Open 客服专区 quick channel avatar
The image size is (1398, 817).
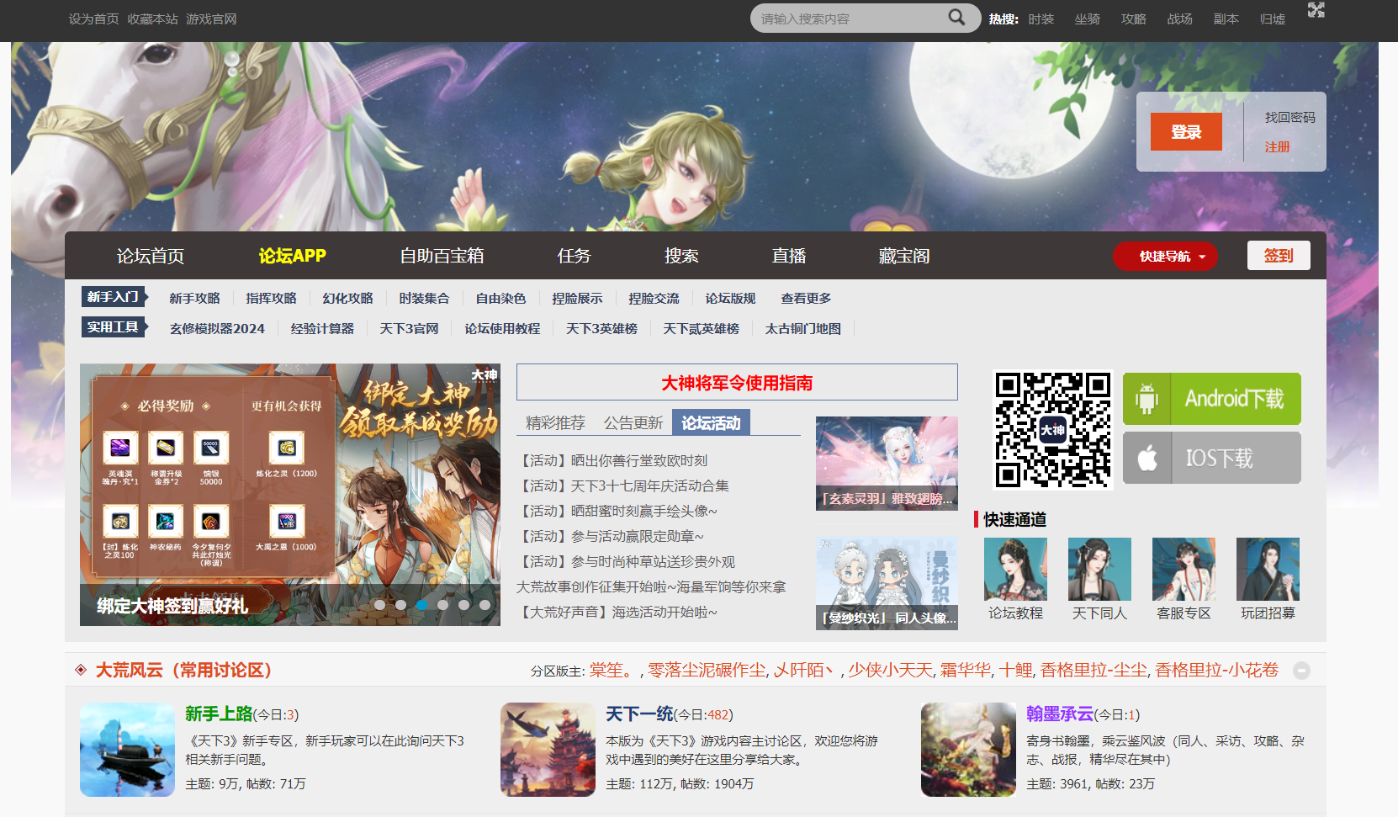[x=1184, y=569]
